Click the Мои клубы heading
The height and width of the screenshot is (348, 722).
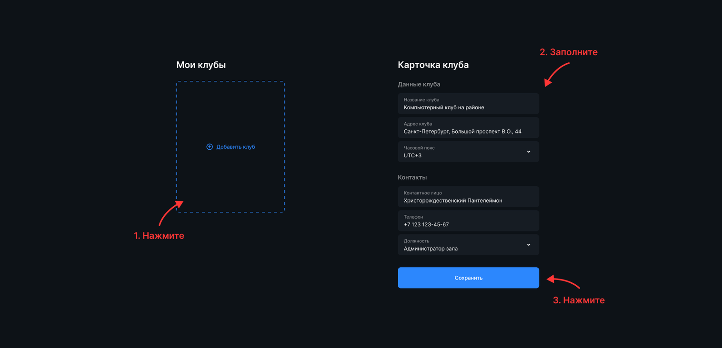point(201,65)
